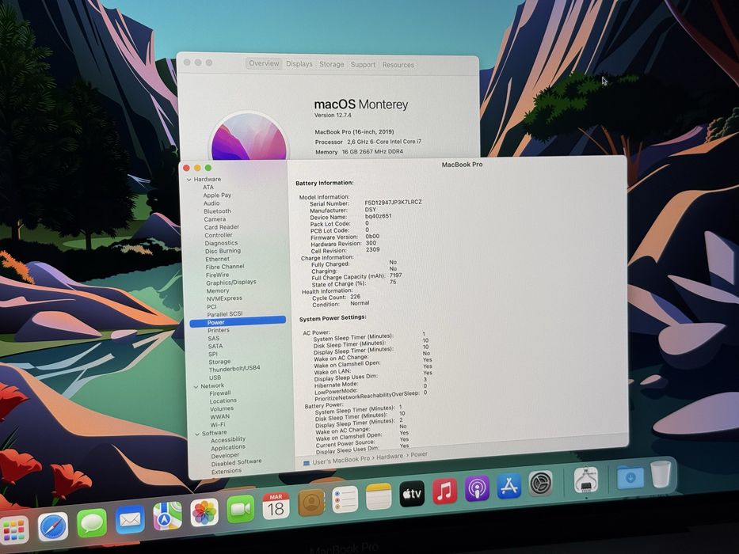Select Camera in sidebar
Image resolution: width=739 pixels, height=554 pixels.
pos(215,219)
